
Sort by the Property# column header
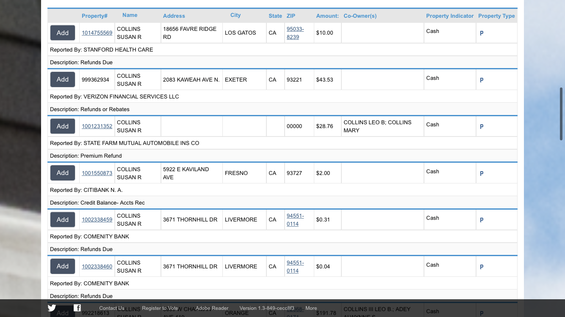point(94,16)
